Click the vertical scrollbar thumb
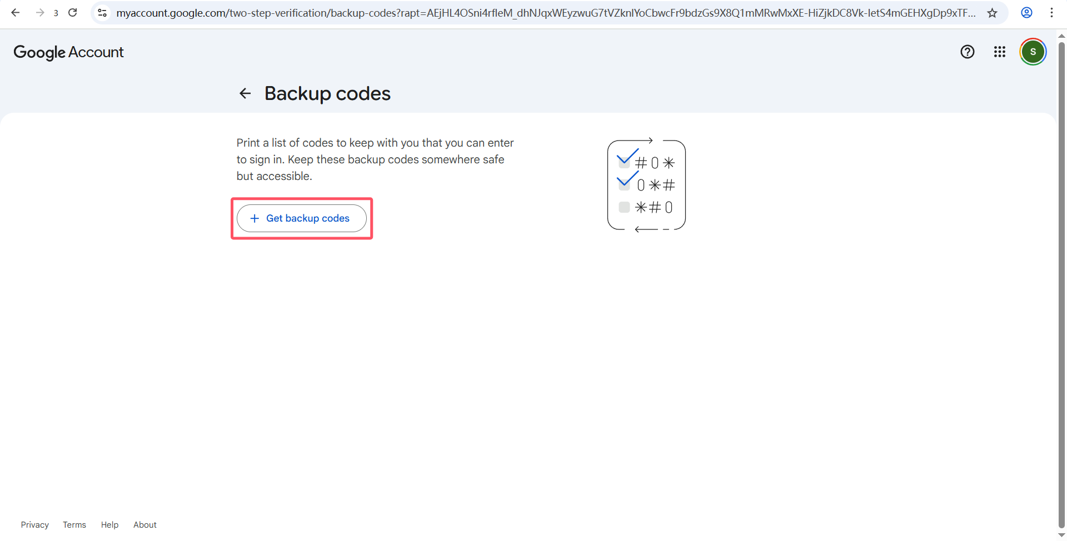The image size is (1067, 541). tap(1061, 278)
